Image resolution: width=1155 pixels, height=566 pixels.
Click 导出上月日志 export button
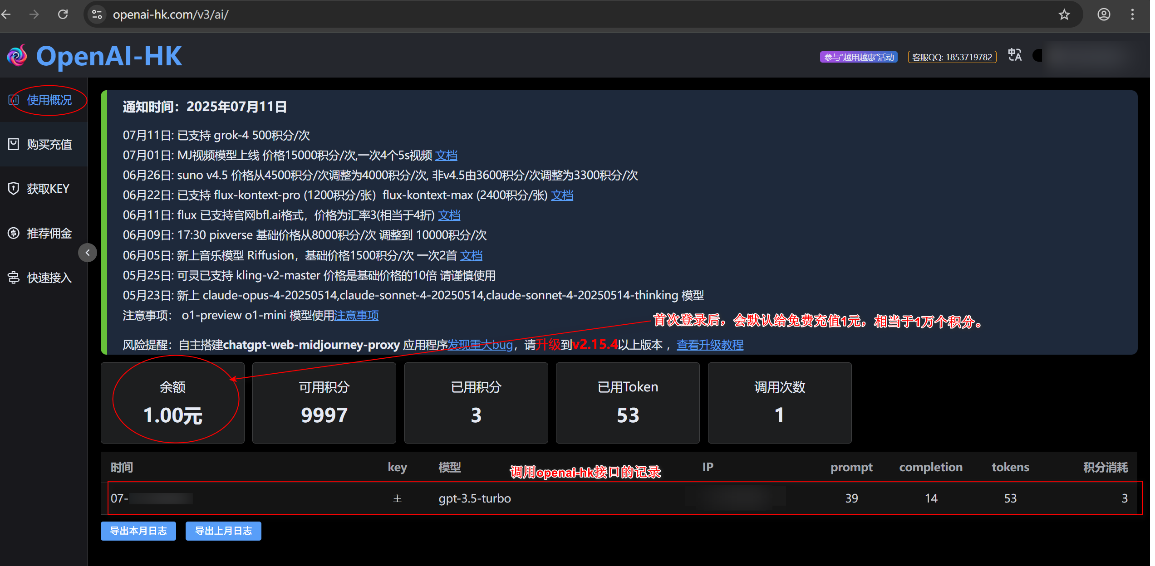click(223, 531)
